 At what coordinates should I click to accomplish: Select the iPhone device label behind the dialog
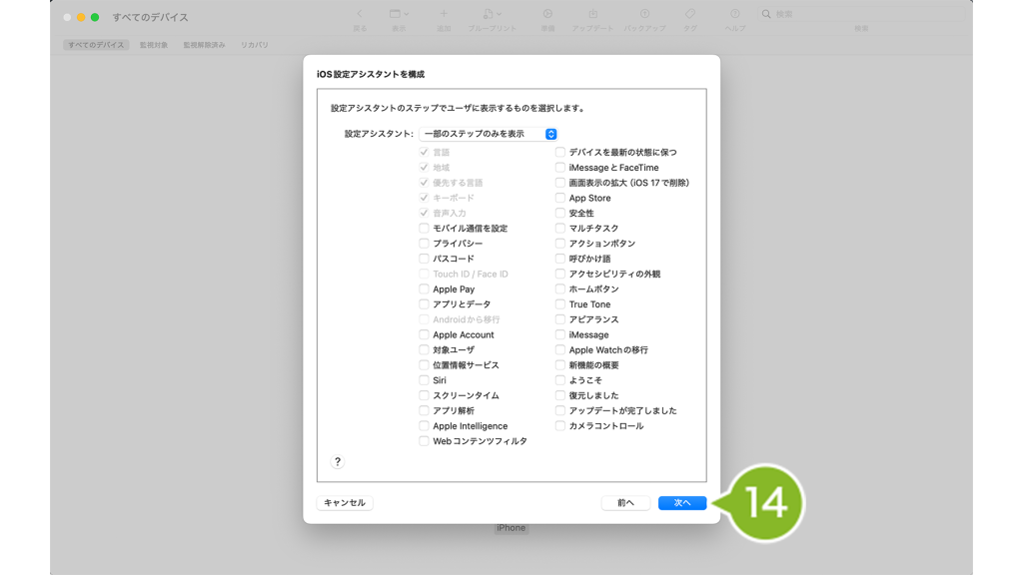[x=511, y=528]
